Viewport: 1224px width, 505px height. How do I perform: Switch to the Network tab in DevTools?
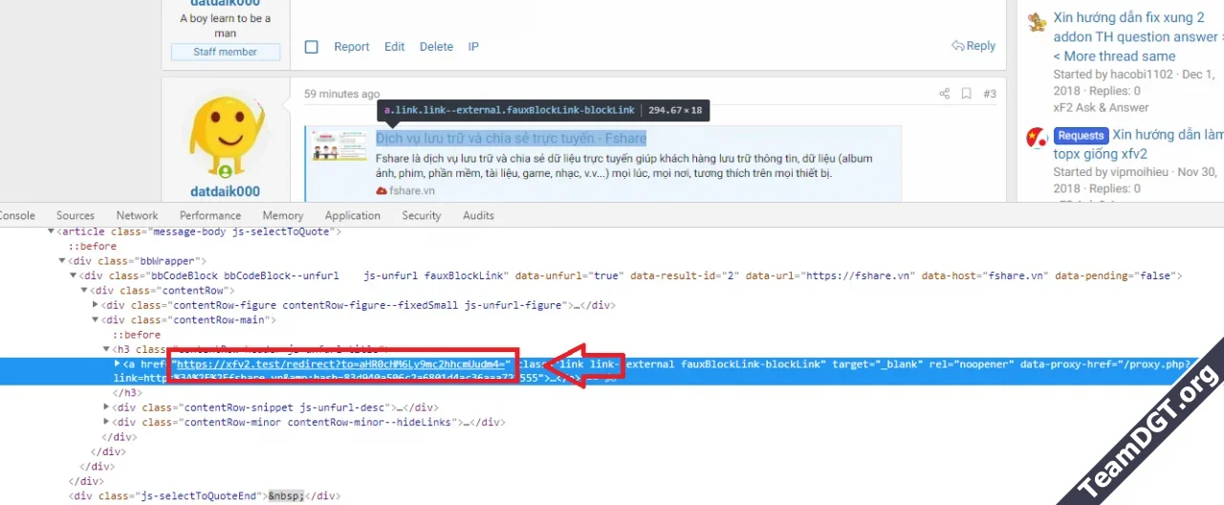(x=137, y=216)
